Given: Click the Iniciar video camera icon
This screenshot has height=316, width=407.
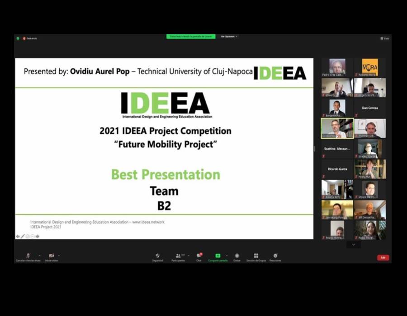Looking at the screenshot, I should pyautogui.click(x=52, y=256).
